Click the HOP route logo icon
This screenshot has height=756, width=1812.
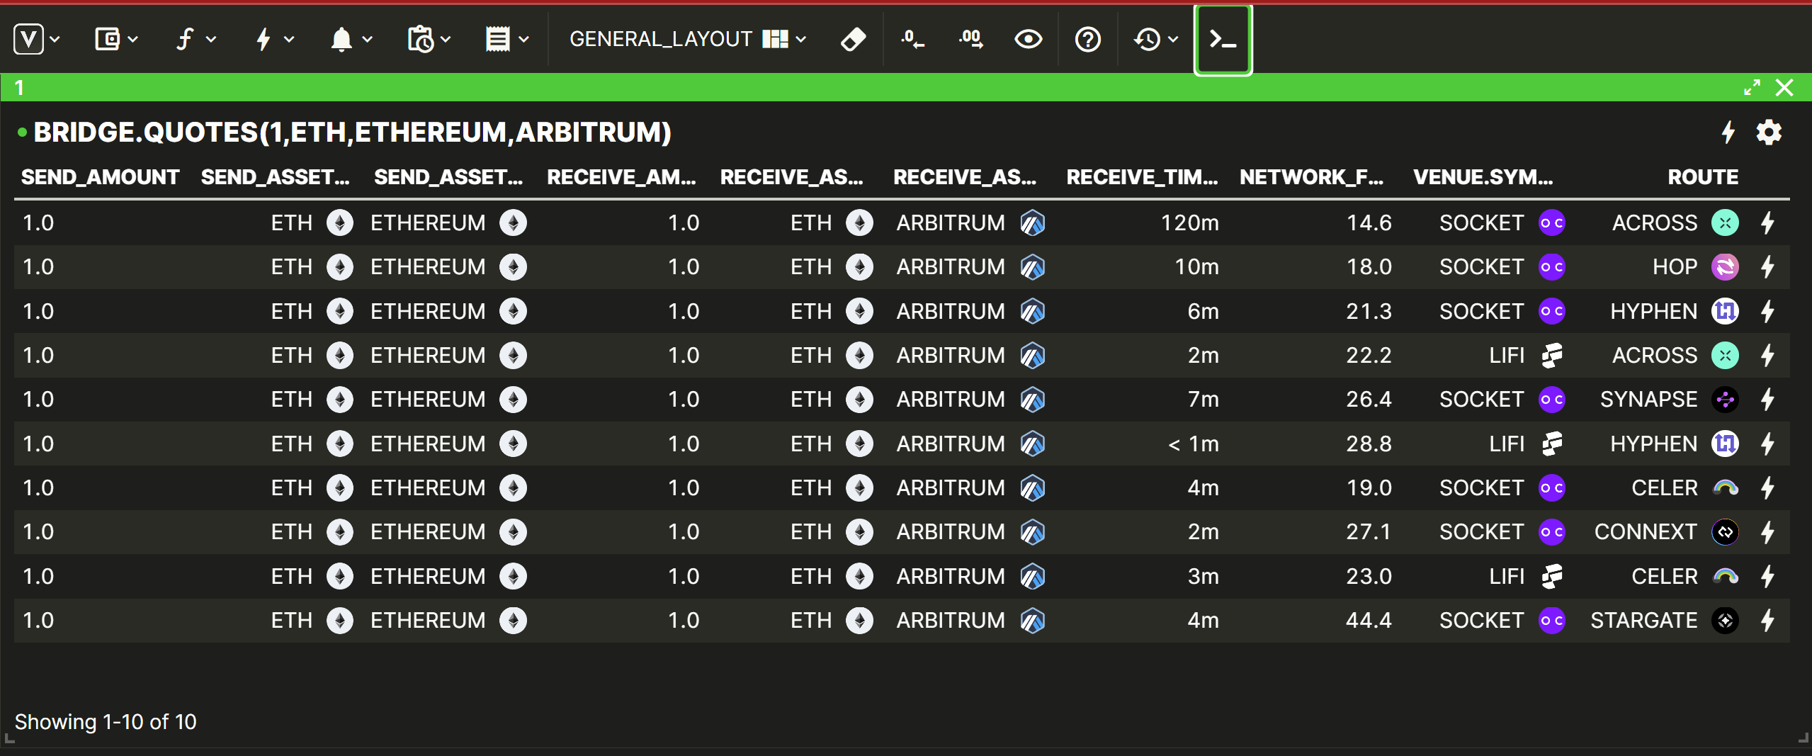(x=1725, y=267)
